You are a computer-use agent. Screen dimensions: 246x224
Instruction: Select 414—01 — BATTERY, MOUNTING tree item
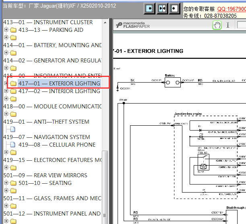(x=52, y=45)
